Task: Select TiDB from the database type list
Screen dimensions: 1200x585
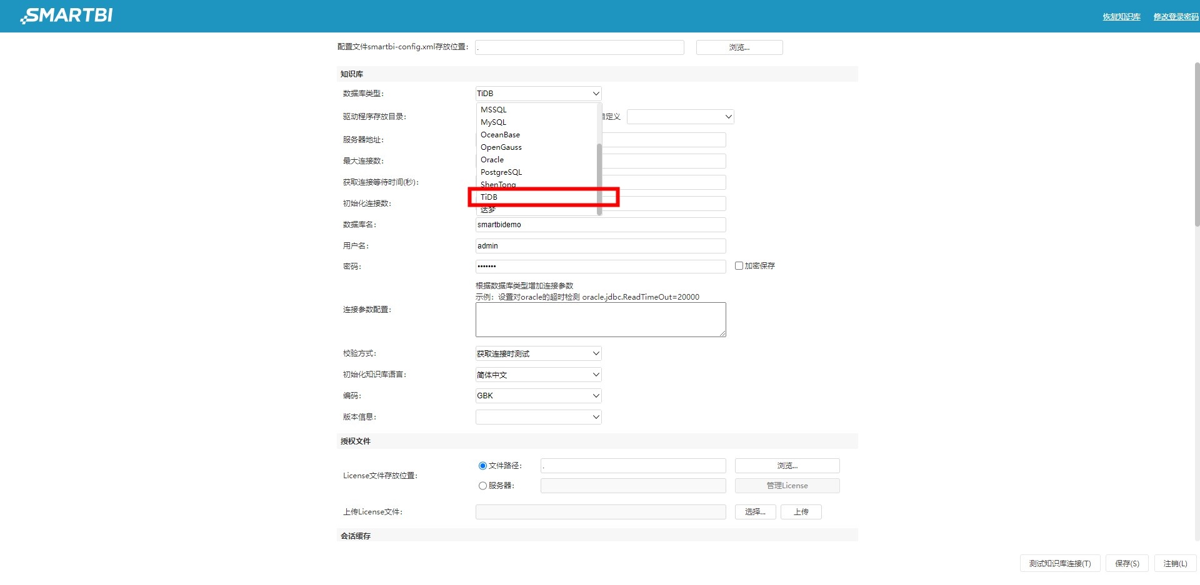Action: 537,197
